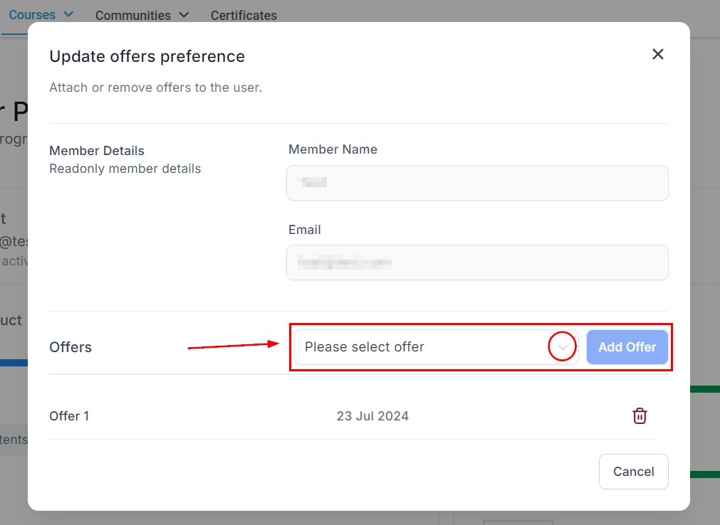Screen dimensions: 720x525
Task: Open the Communities menu
Action: coord(133,15)
